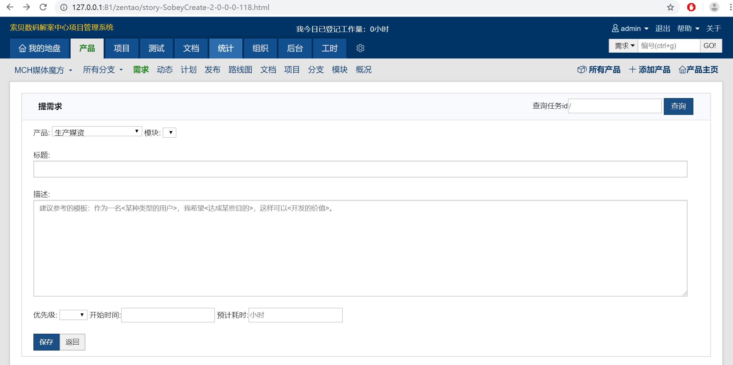The image size is (733, 365).
Task: Click the GO! search button
Action: click(711, 46)
